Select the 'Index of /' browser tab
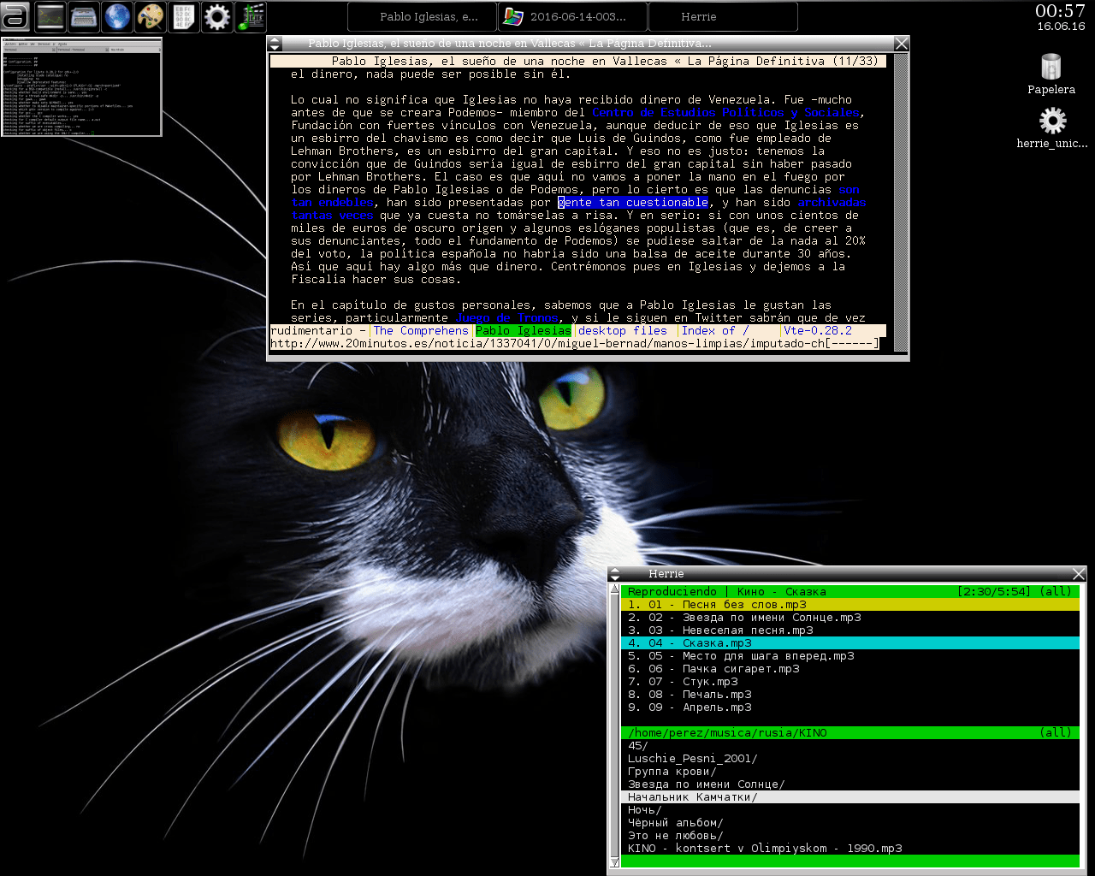The width and height of the screenshot is (1095, 876). [x=715, y=331]
